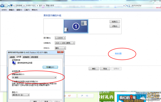Open the 分辨率 dropdown showing 1920 × 1080
This screenshot has width=161, height=102.
65,43
